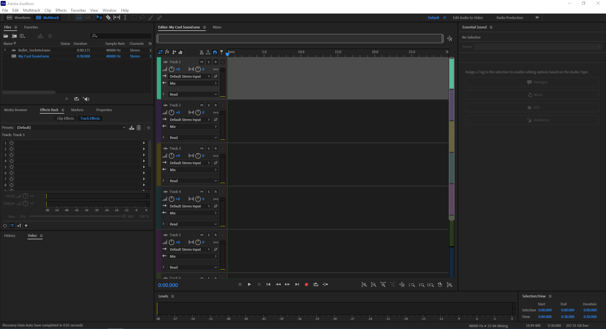Toggle snapping magnet icon in editor
This screenshot has width=606, height=329.
pos(215,52)
